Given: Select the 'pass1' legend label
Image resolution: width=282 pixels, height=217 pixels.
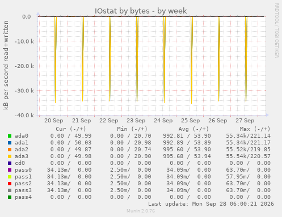Looking at the screenshot, I should (x=23, y=177).
